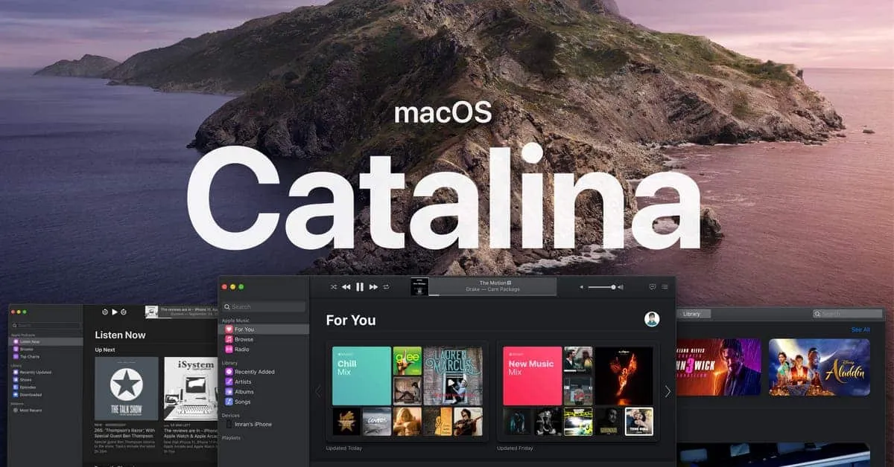Screen dimensions: 894x467
Task: Advance the For You carousel with the right chevron
Action: [x=668, y=390]
